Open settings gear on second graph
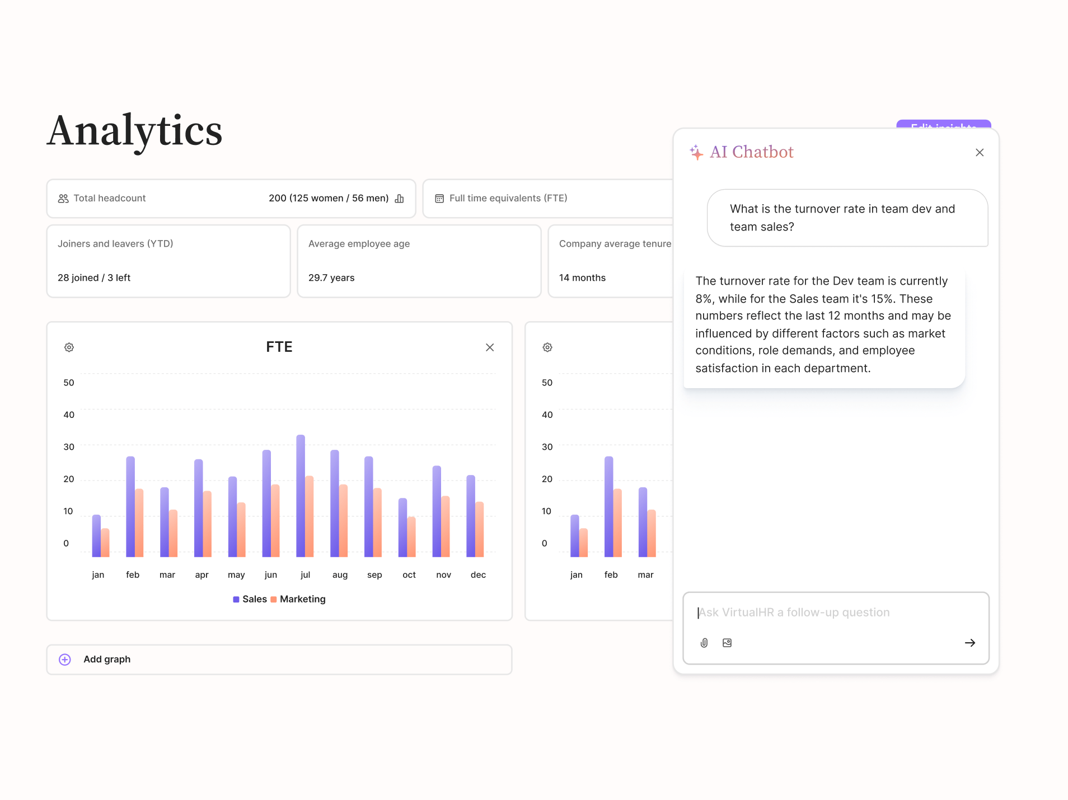This screenshot has height=800, width=1068. (547, 347)
